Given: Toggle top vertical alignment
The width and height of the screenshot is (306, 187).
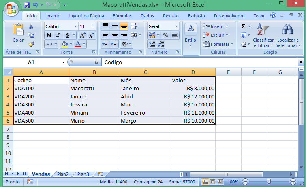Looking at the screenshot, I should tap(105, 26).
